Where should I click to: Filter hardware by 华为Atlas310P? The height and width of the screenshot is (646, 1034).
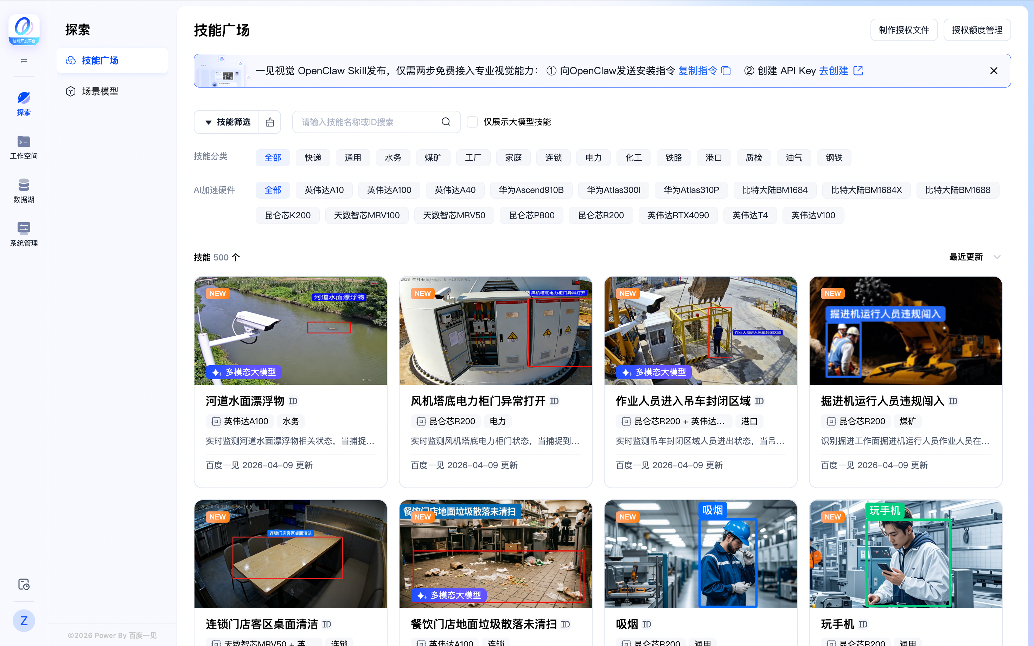(x=691, y=190)
